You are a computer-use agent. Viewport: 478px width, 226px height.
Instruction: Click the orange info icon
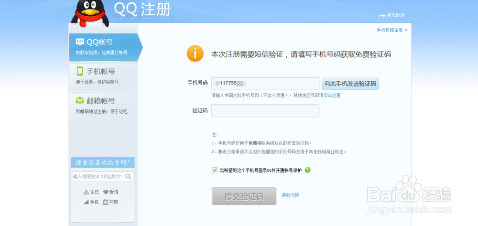tap(195, 54)
